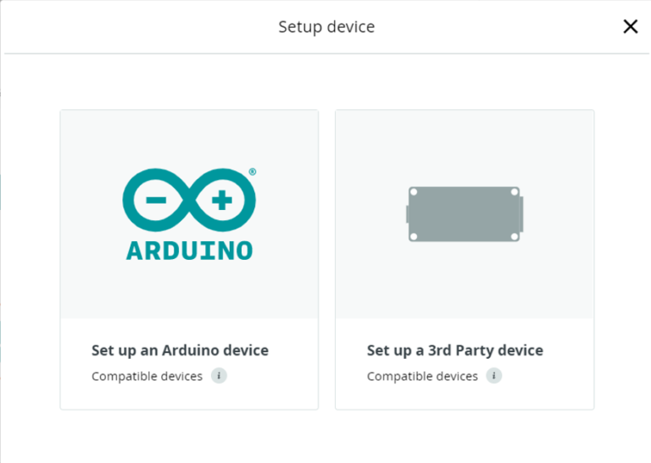Click the minus symbol in Arduino logo
651x463 pixels.
coord(156,201)
